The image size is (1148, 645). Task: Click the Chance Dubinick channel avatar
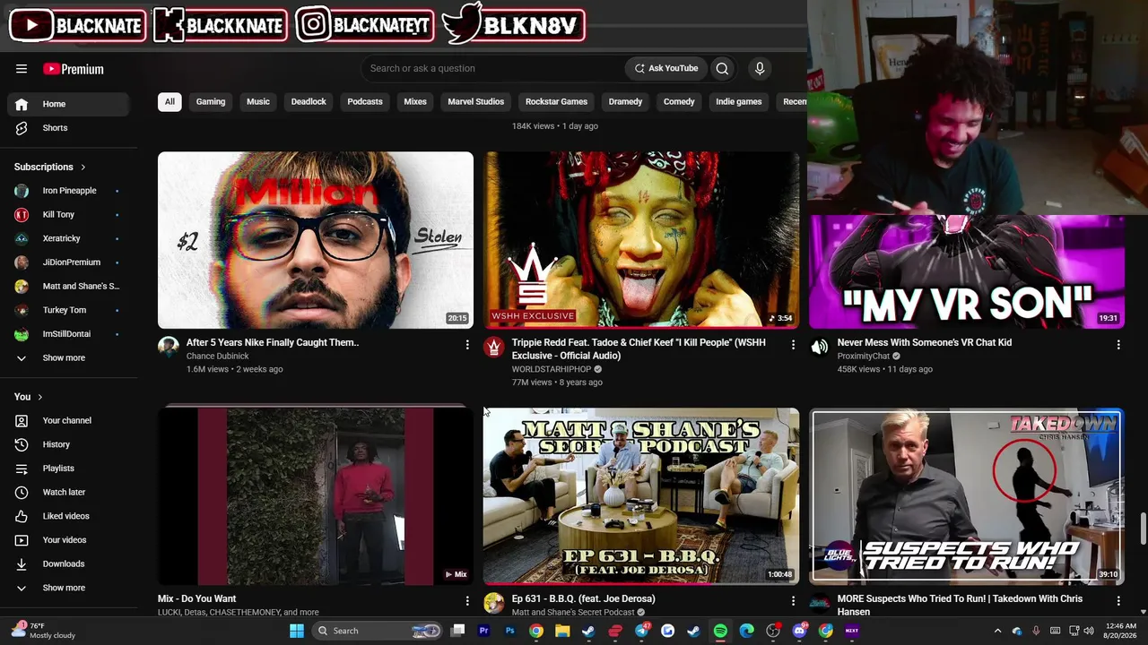[x=168, y=347]
